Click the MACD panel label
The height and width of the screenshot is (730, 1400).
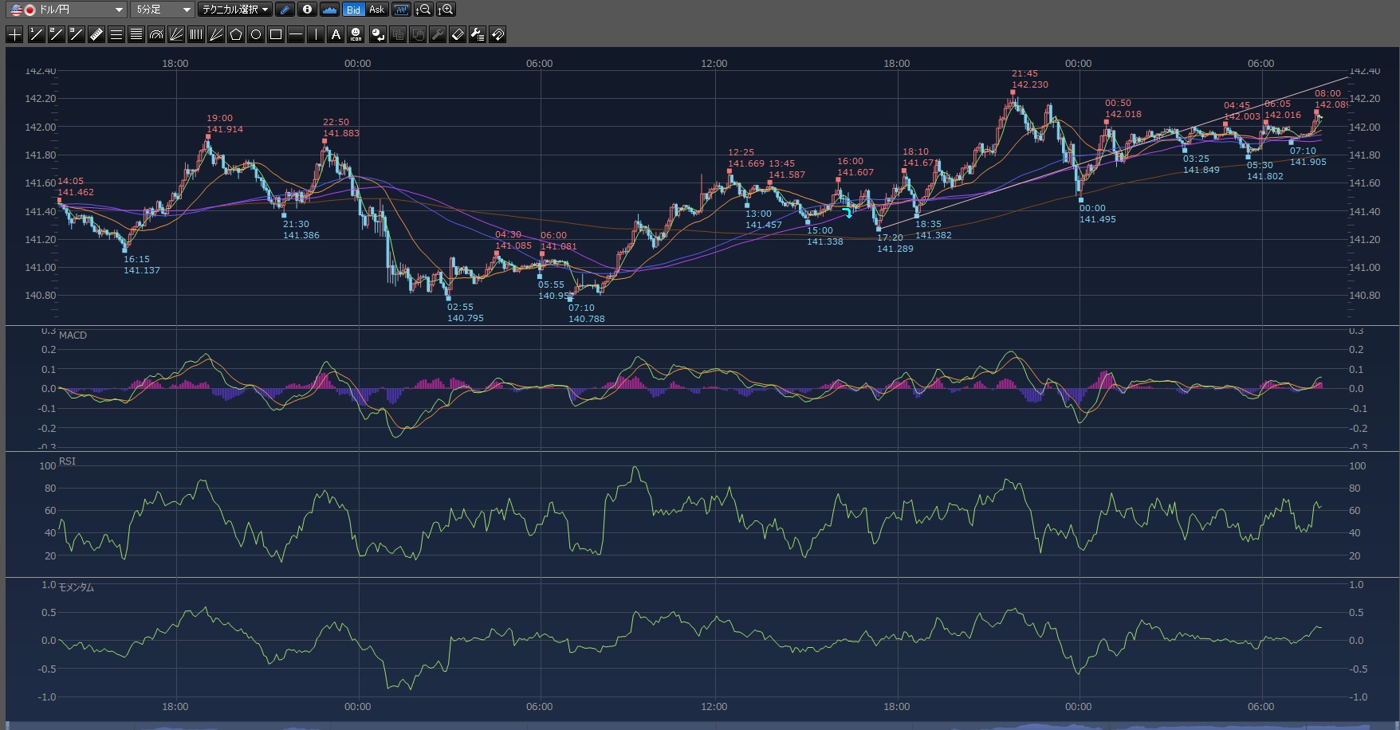click(x=73, y=336)
